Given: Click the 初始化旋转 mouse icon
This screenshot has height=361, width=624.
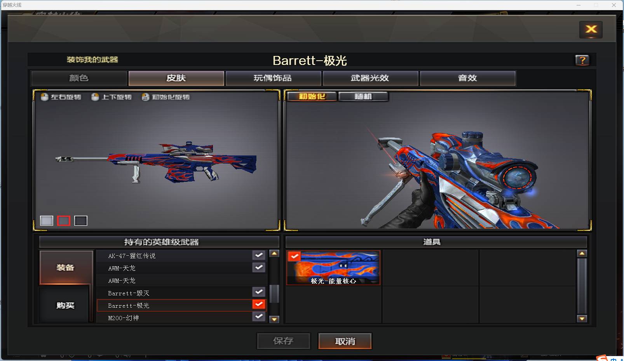Looking at the screenshot, I should tap(145, 97).
